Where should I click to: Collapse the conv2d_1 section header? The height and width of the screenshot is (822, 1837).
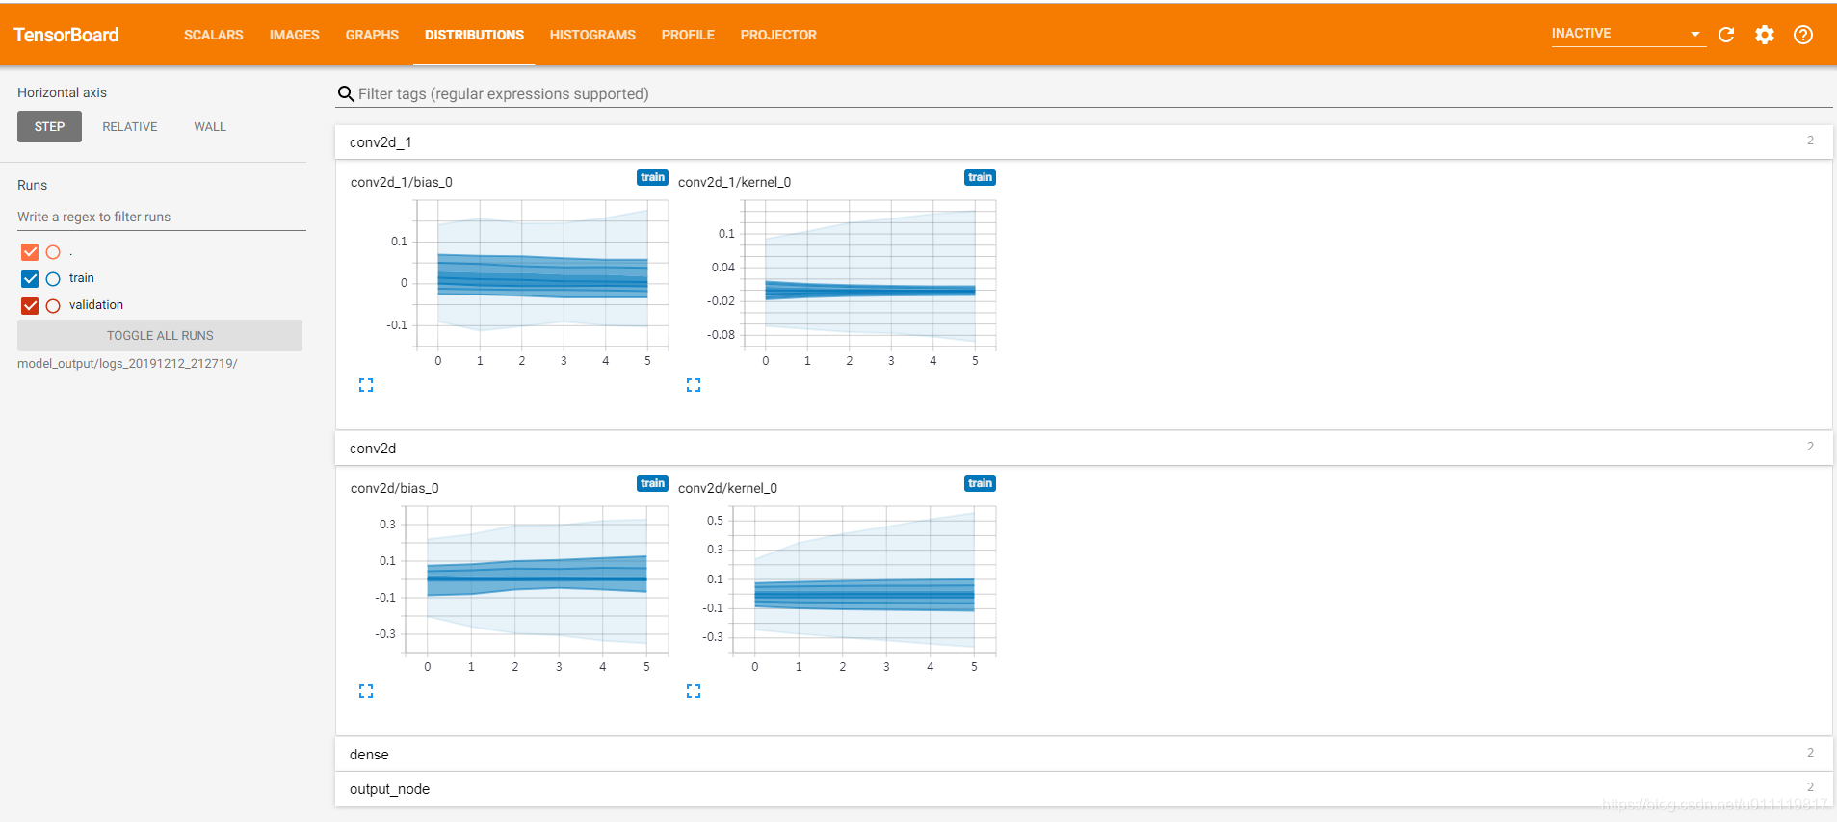1084,142
